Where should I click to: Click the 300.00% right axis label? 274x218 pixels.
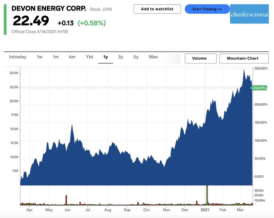[261, 69]
